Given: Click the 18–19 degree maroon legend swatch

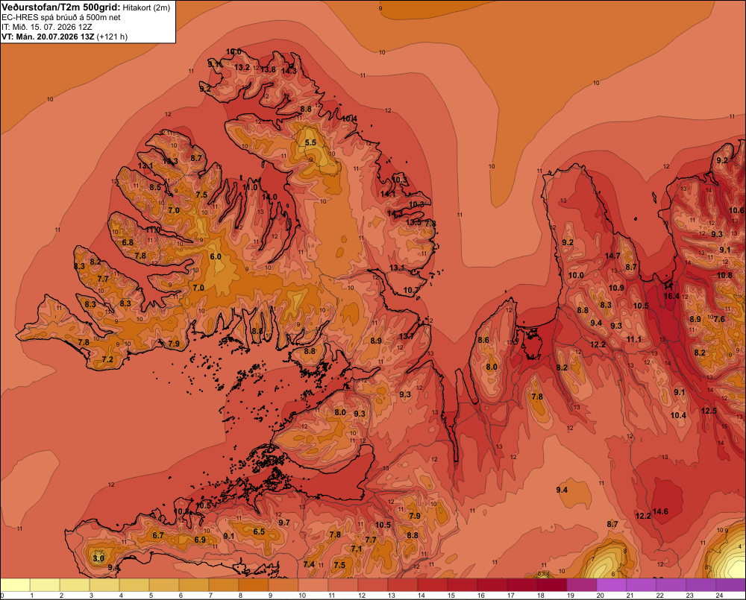Looking at the screenshot, I should tap(552, 585).
